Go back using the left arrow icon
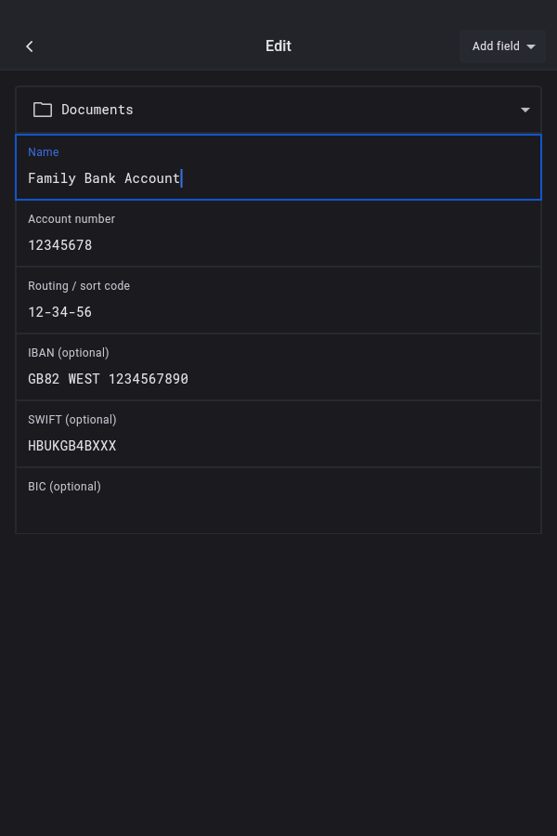 point(30,46)
